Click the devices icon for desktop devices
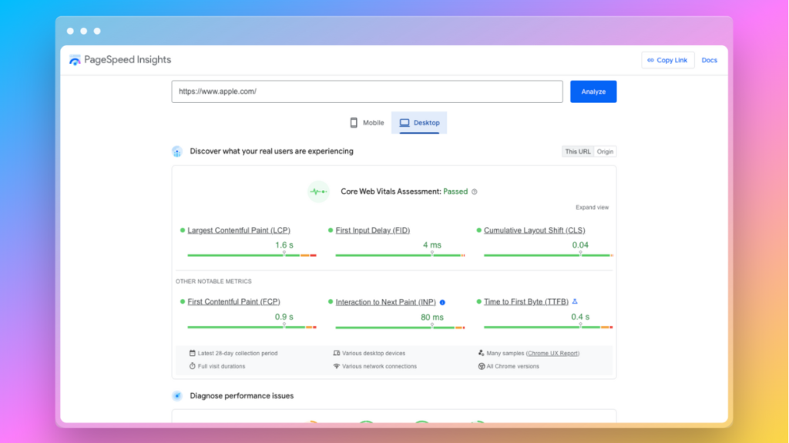 point(336,353)
